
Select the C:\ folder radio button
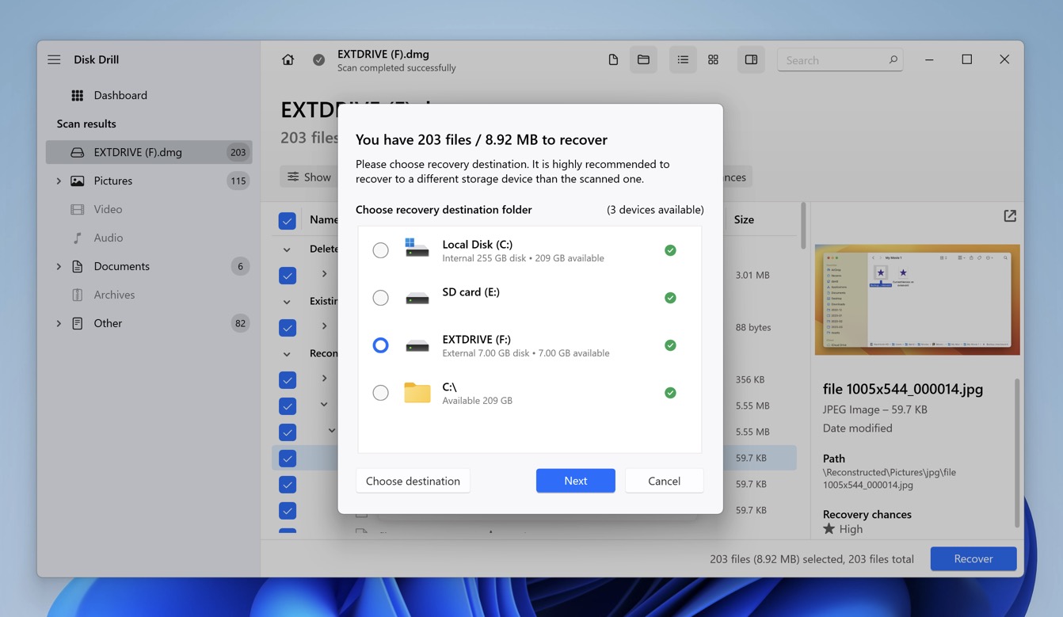pos(380,393)
